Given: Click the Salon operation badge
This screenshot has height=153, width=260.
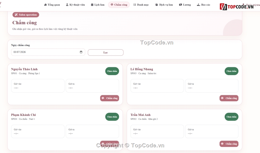Looking at the screenshot, I should pyautogui.click(x=26, y=15).
